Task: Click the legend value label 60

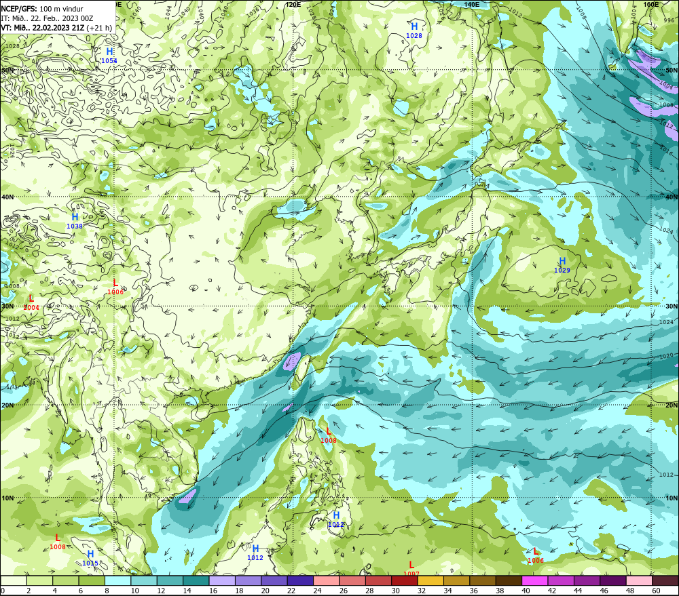Action: [x=656, y=591]
